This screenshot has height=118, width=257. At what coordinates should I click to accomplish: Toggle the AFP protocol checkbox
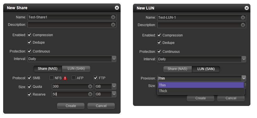tap(74, 78)
